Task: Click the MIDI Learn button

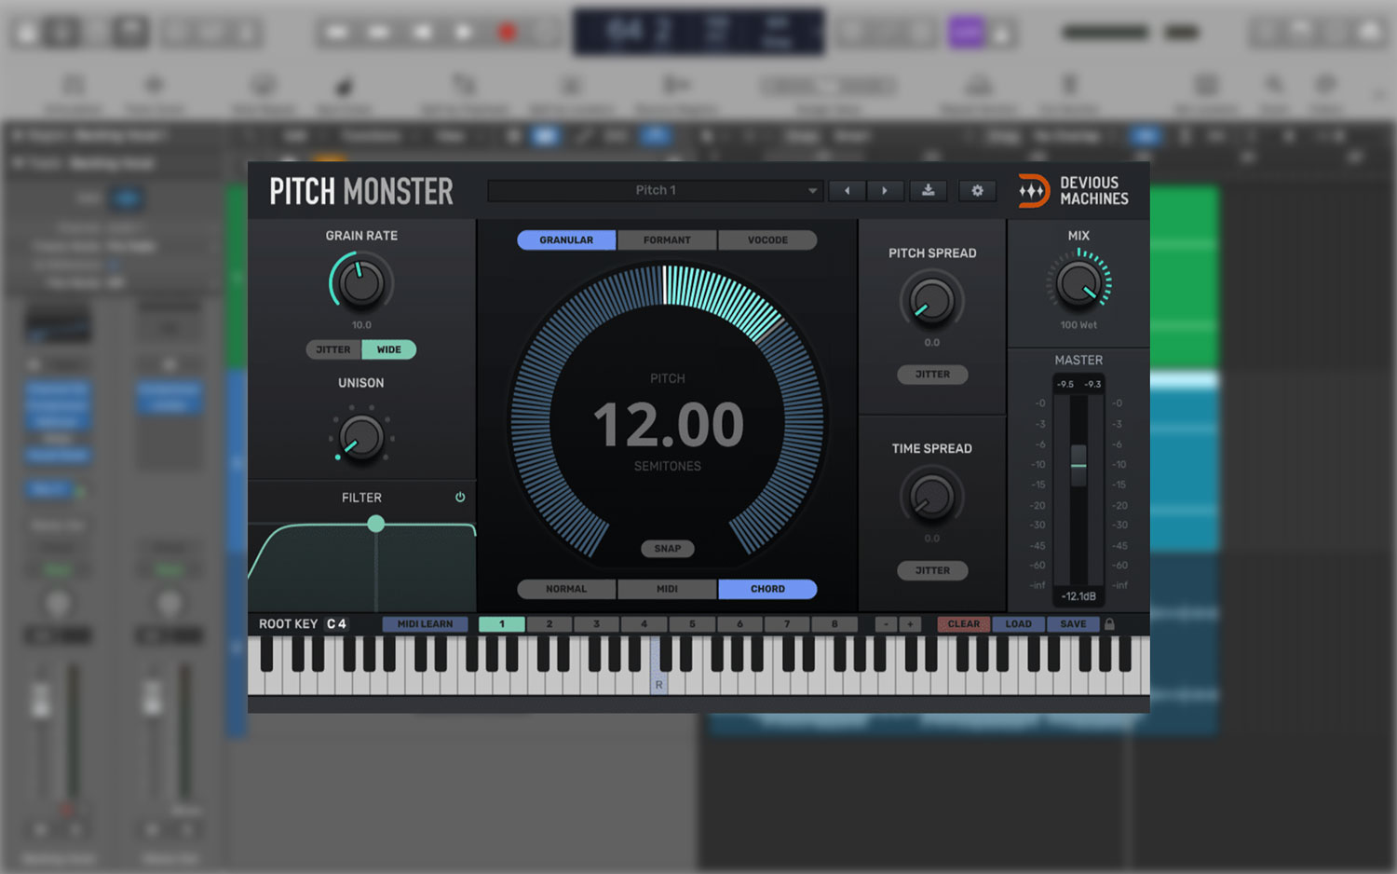Action: 425,624
